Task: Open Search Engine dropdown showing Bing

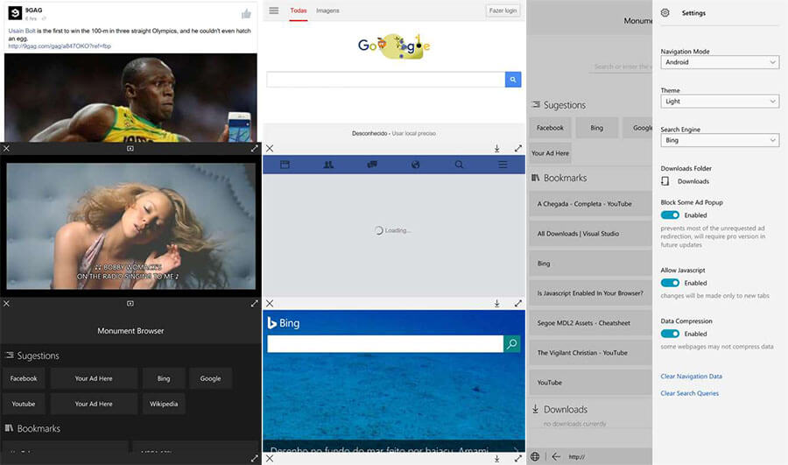Action: 720,140
